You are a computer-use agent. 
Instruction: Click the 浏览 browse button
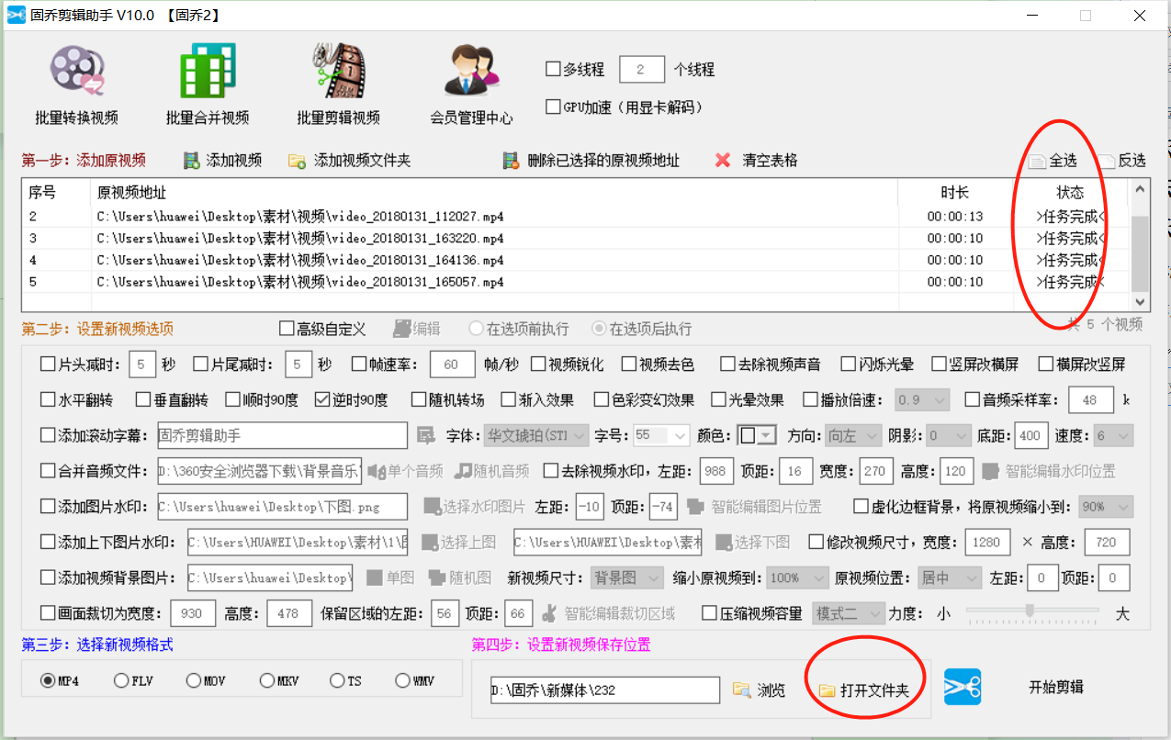[759, 690]
